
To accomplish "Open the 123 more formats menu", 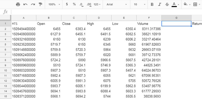I will click(x=97, y=4).
